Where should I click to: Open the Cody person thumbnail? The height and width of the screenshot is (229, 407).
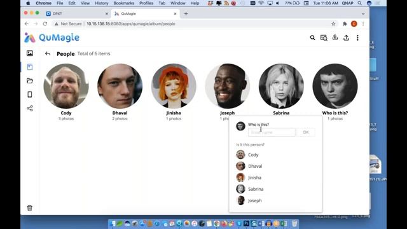coord(66,87)
